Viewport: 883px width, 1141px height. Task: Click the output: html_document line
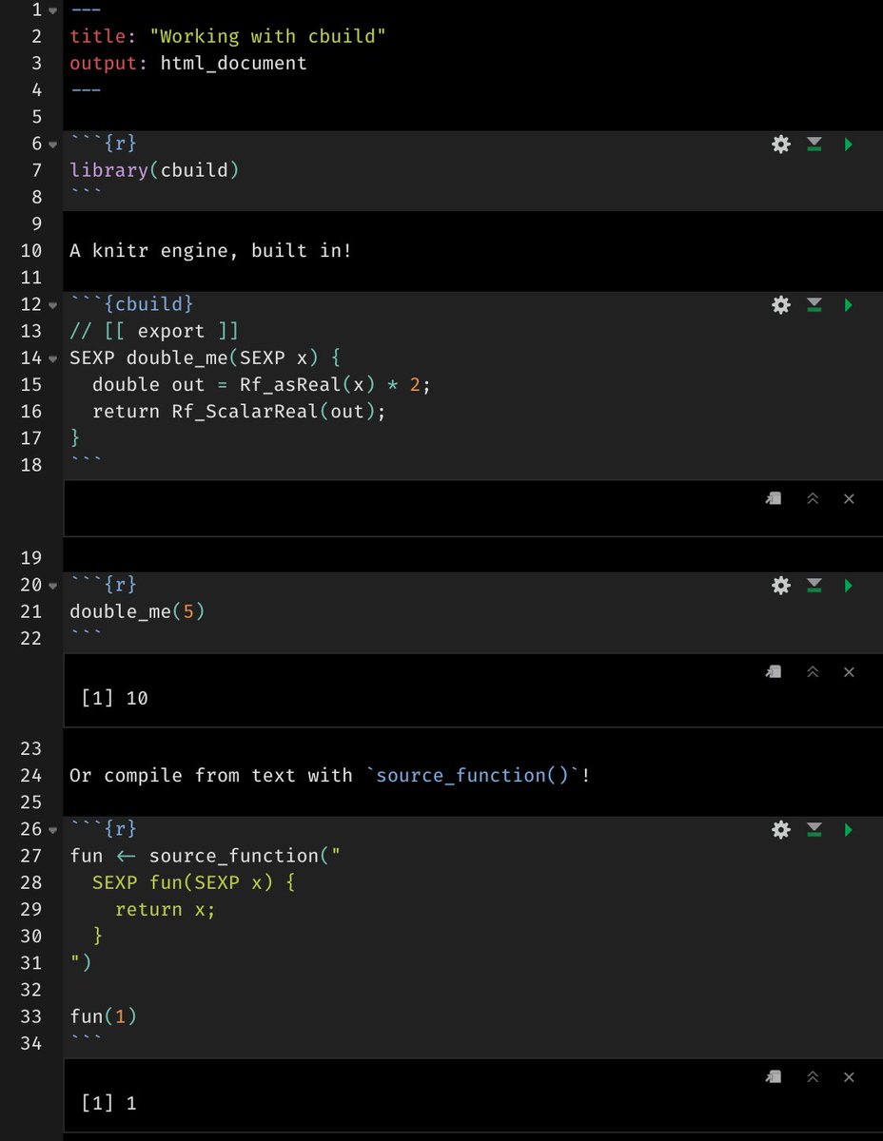(188, 63)
